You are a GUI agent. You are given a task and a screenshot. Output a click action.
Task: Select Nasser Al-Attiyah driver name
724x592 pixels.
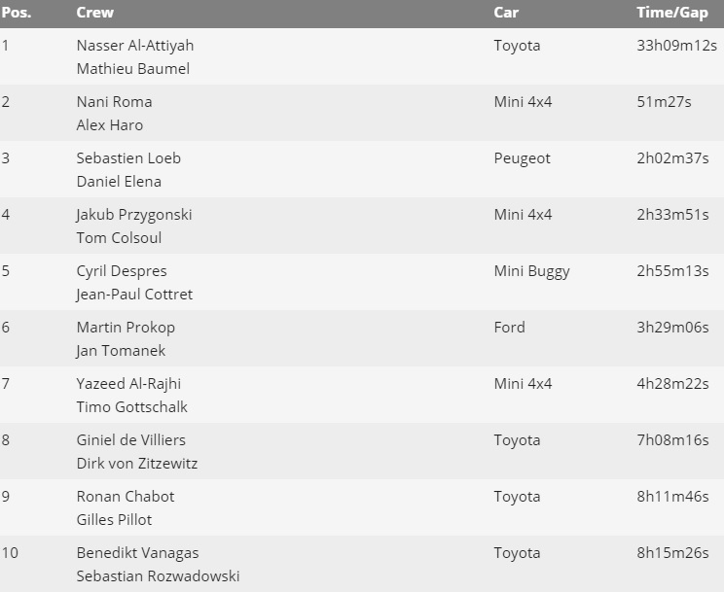[135, 46]
